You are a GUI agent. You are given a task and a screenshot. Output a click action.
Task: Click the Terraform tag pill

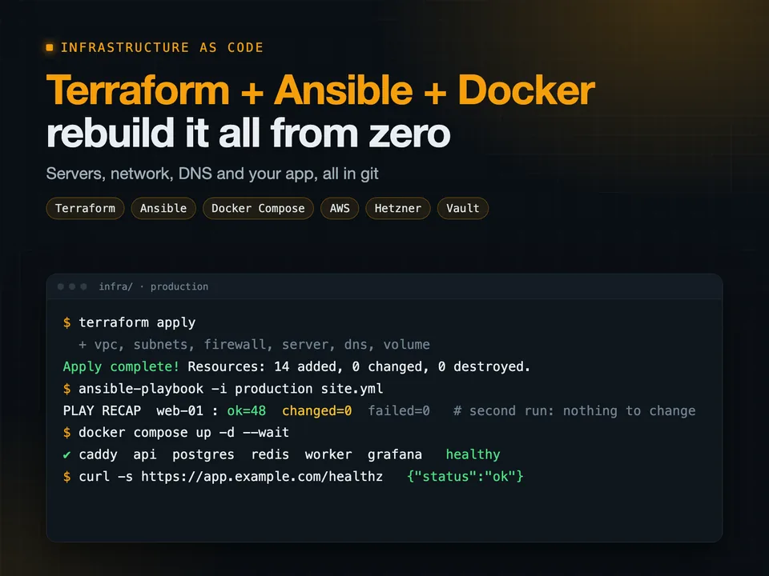86,208
